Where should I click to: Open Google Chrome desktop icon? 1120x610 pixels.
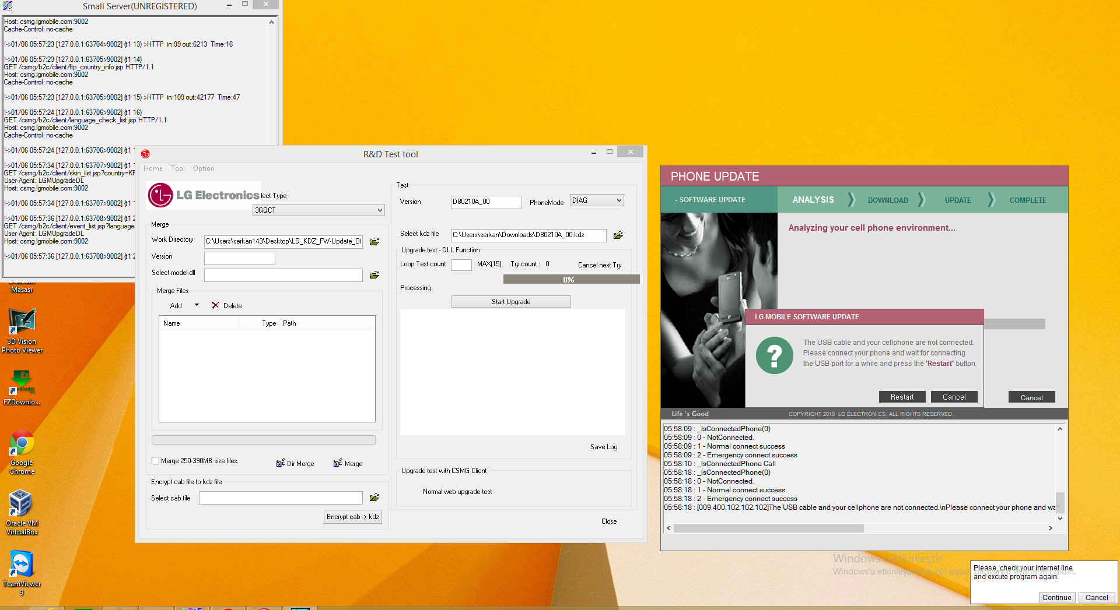point(22,453)
